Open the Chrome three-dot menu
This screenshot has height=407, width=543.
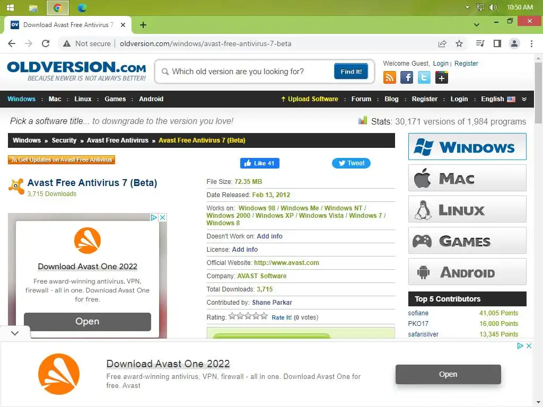(x=531, y=43)
